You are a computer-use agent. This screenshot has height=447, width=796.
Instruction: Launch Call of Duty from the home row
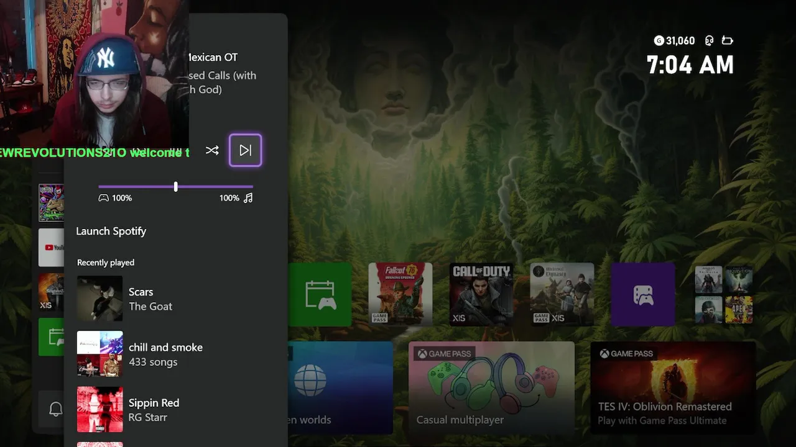(481, 294)
